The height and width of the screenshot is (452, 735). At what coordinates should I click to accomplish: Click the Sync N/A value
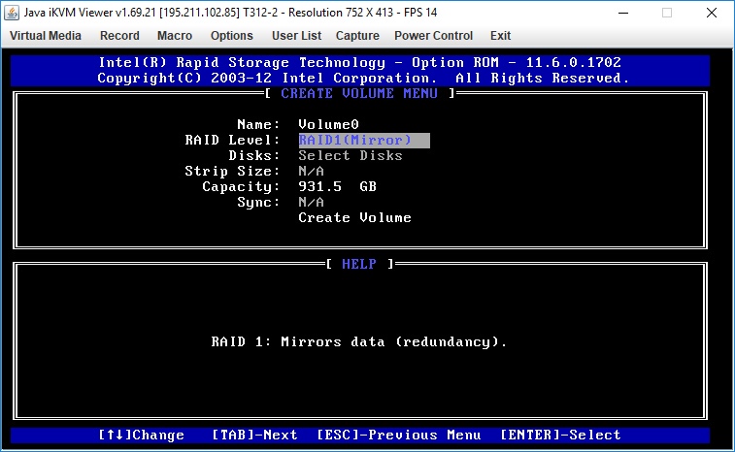click(312, 202)
